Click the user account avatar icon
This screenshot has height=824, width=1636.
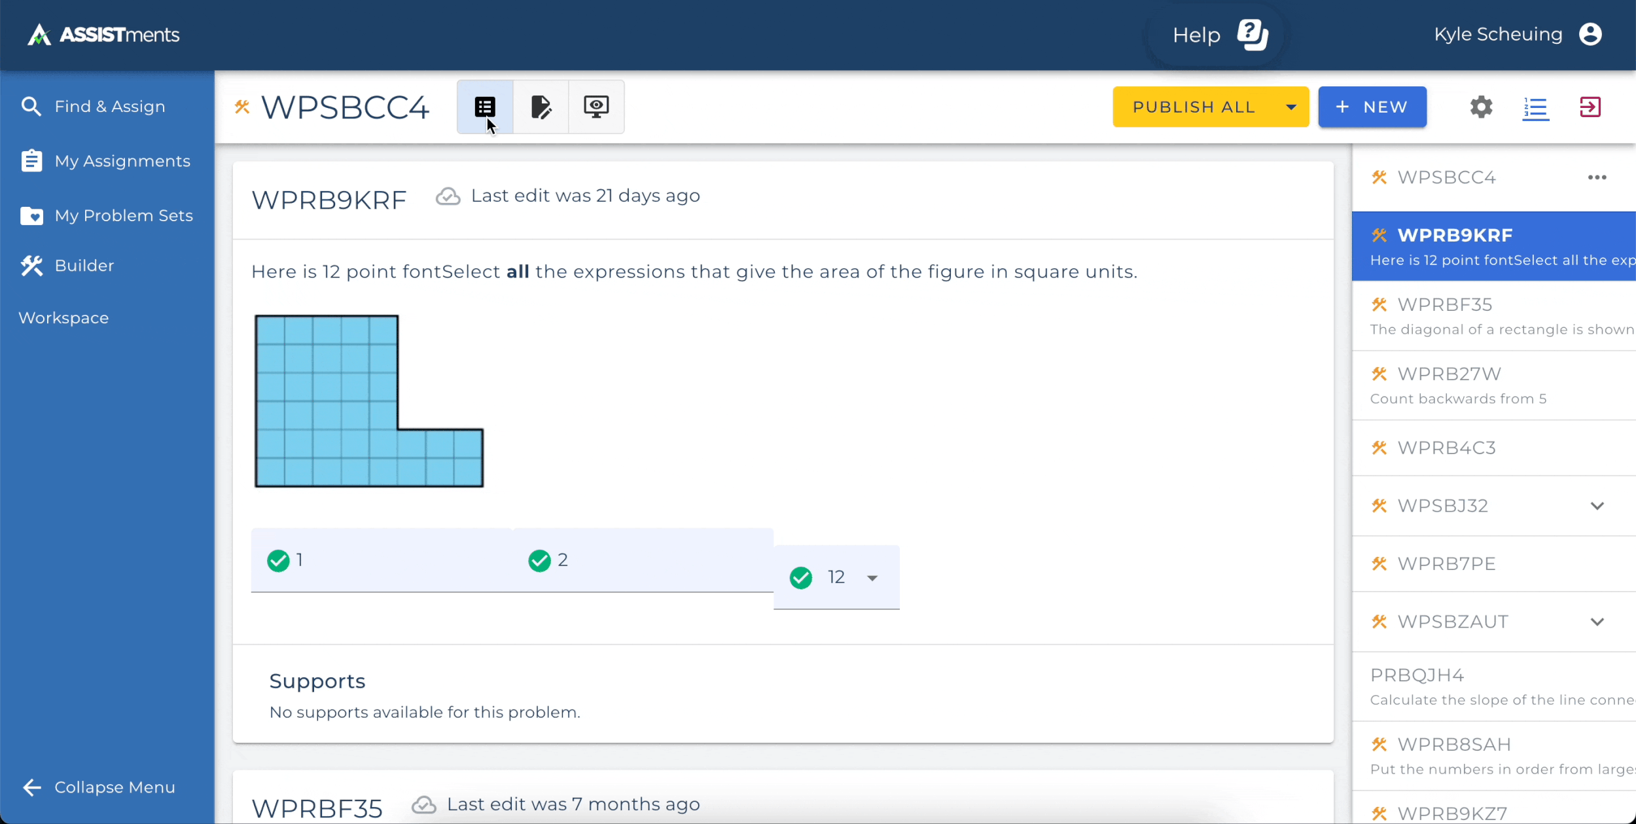(1590, 34)
